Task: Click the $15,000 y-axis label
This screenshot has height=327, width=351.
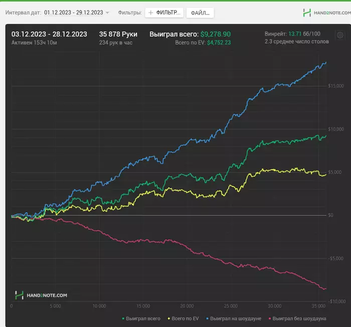Action: point(336,86)
